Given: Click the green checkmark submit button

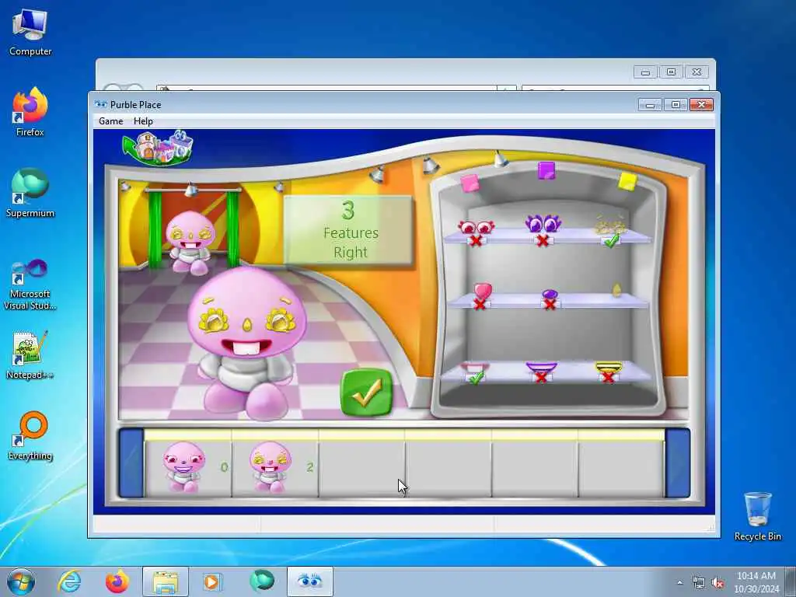Looking at the screenshot, I should pos(366,393).
